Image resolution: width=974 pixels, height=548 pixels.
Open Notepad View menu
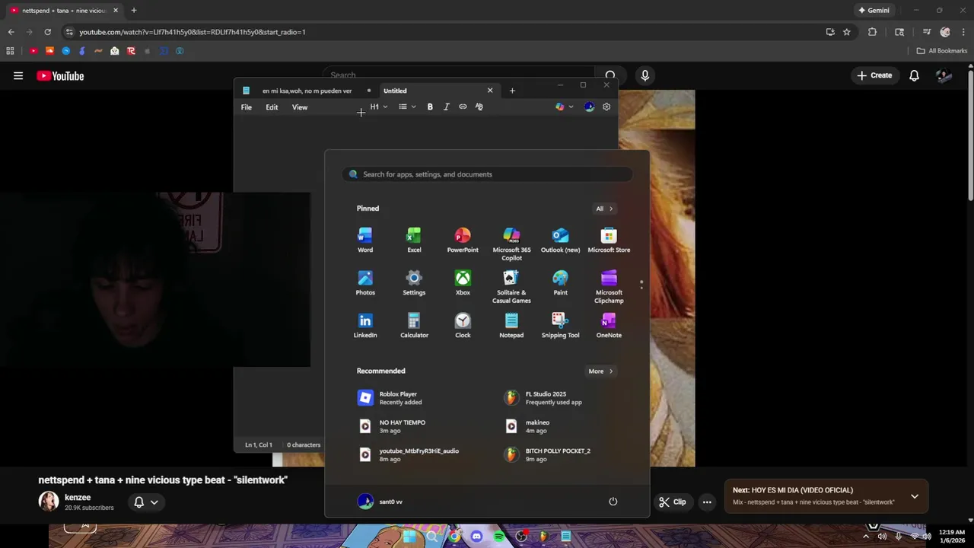(x=300, y=107)
